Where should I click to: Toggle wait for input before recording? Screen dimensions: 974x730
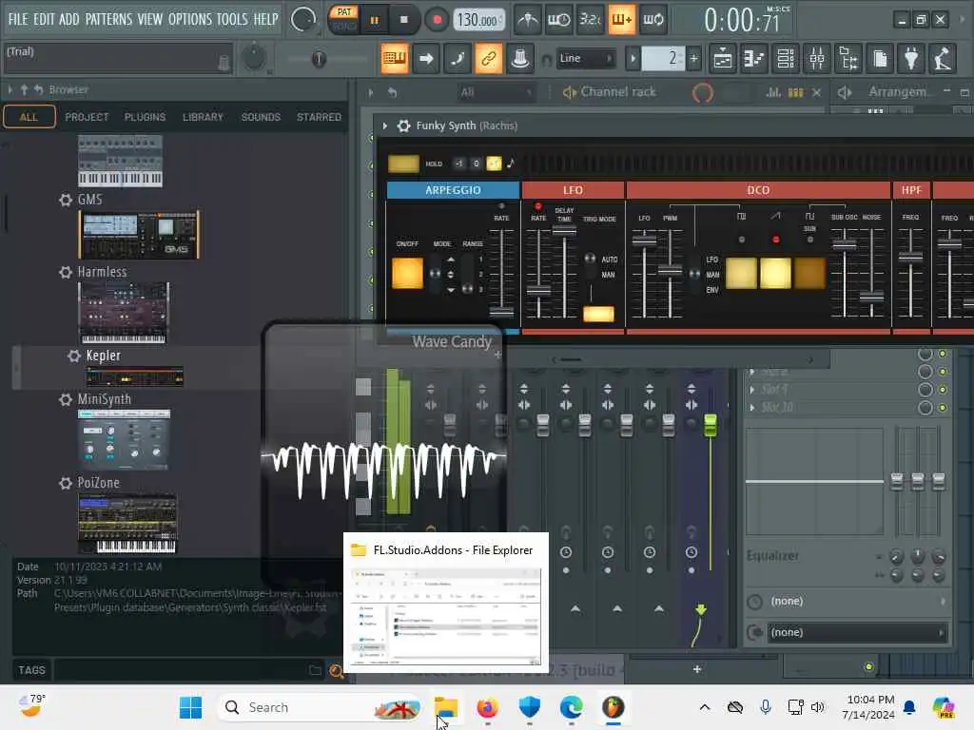tap(558, 20)
